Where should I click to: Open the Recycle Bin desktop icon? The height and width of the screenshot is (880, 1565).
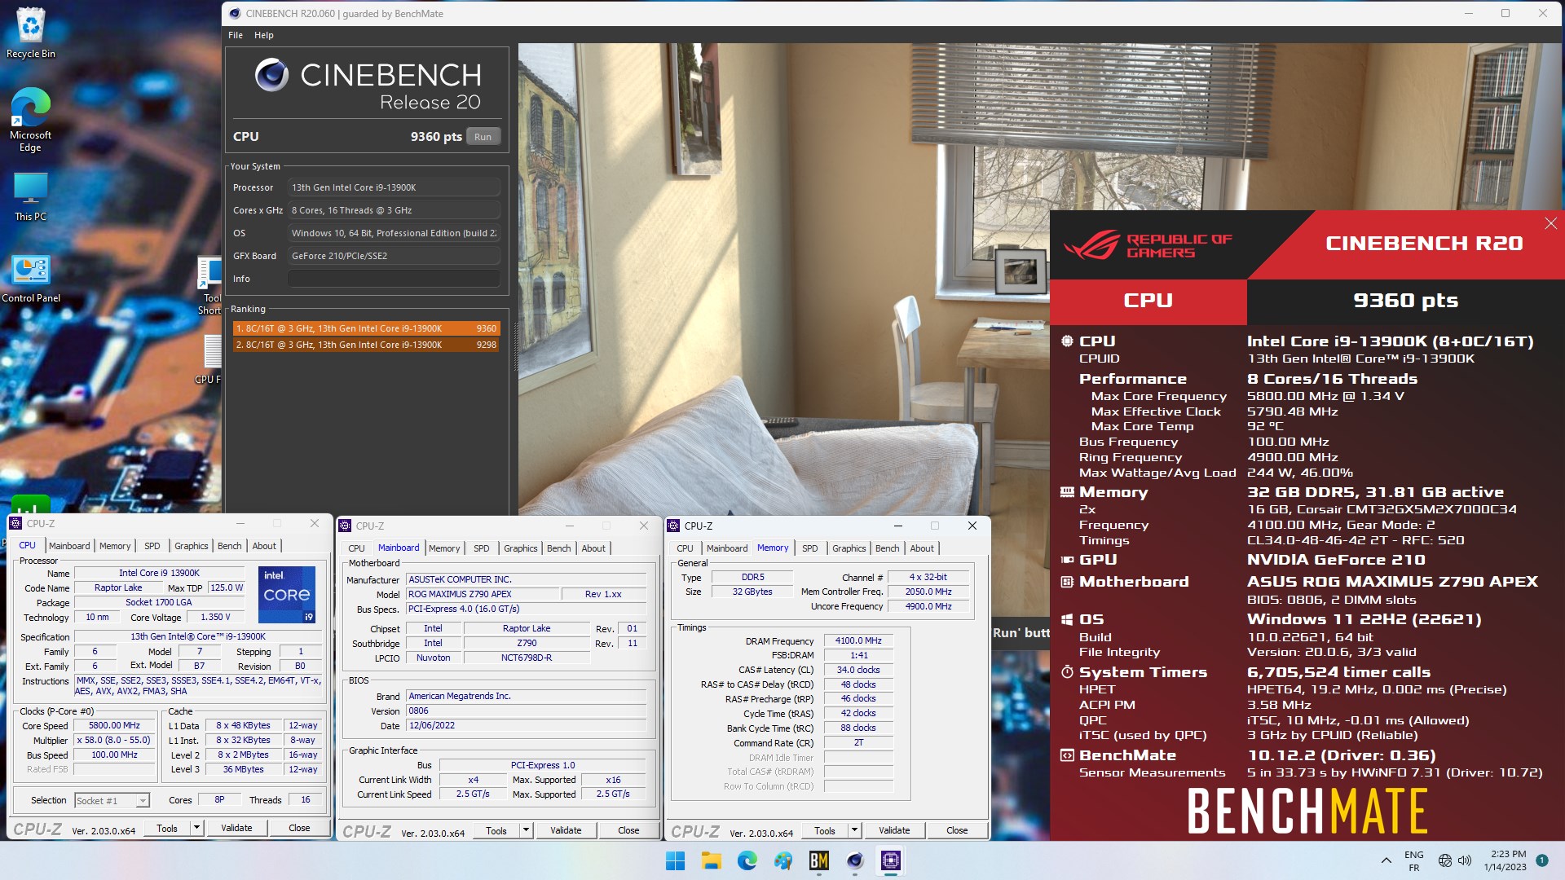(x=31, y=33)
